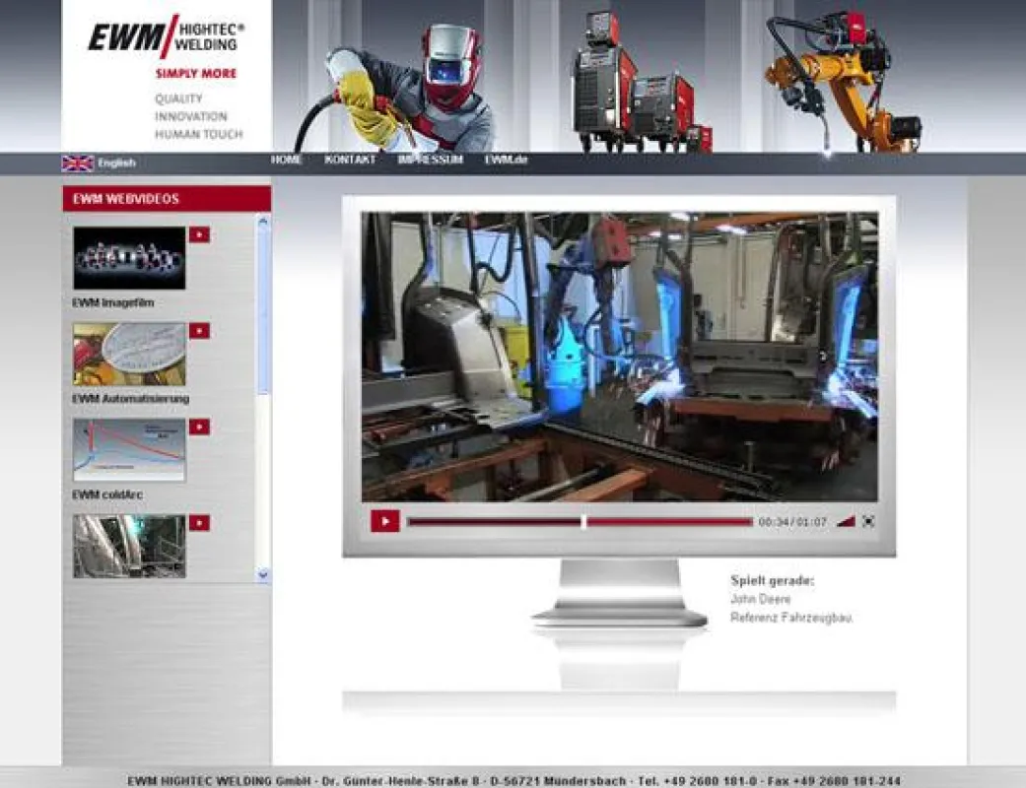Switch language to English
The image size is (1026, 788).
[116, 163]
